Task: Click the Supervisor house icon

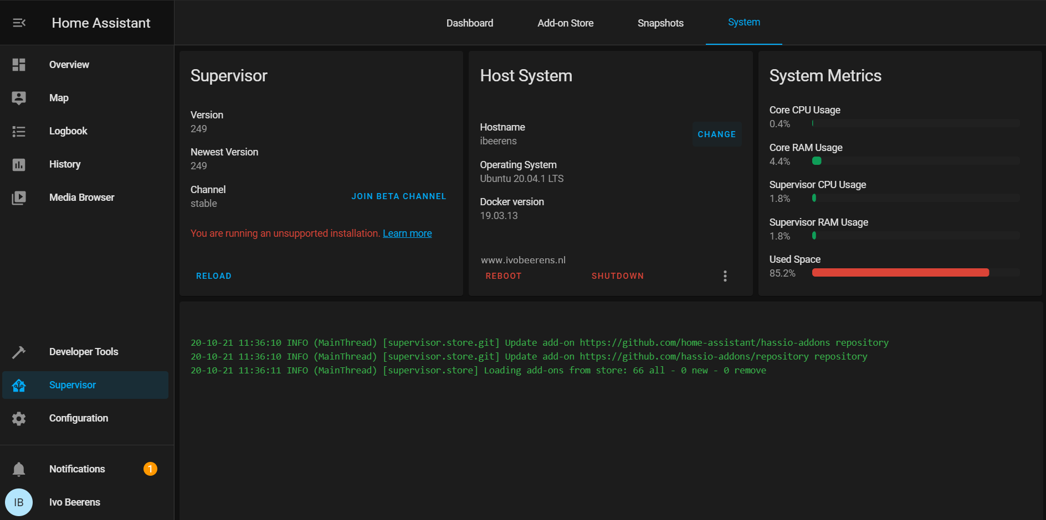Action: click(19, 385)
